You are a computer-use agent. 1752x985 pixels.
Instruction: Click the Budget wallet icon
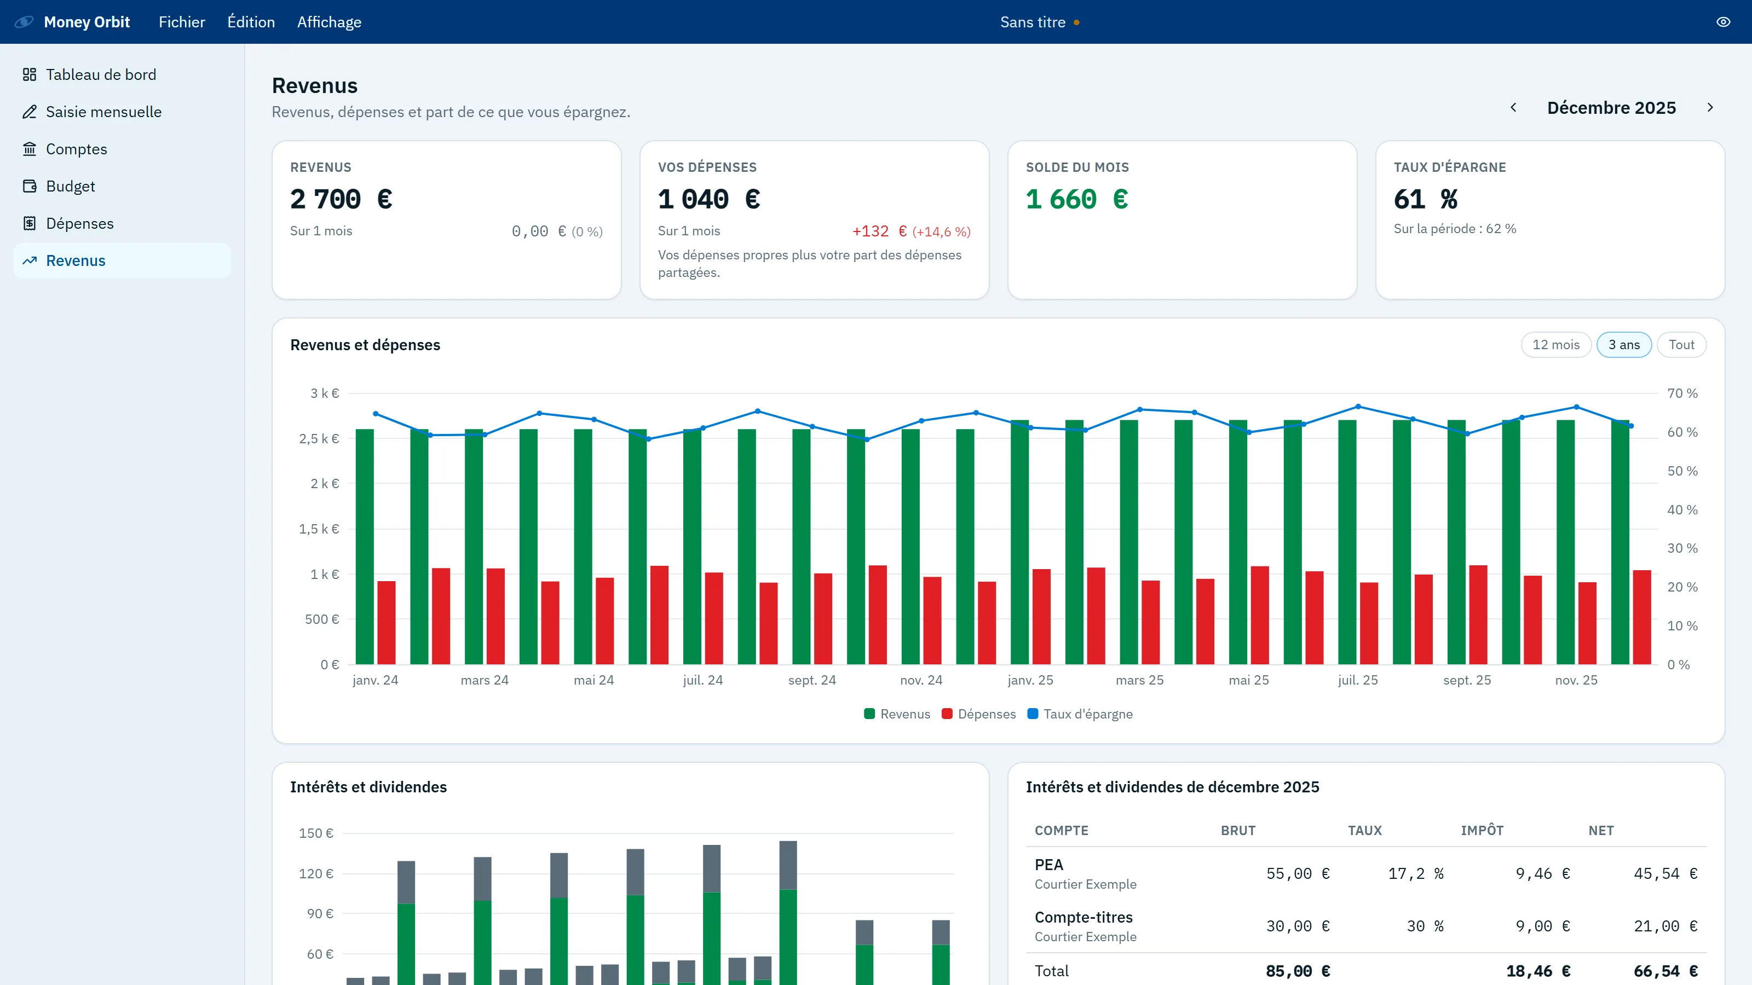coord(29,186)
